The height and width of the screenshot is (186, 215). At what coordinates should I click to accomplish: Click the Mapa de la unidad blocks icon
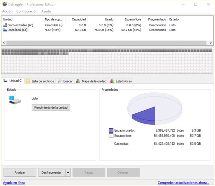(x=78, y=81)
